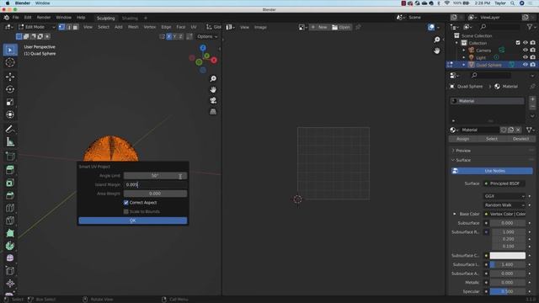Open the UV menu in 3D viewport
Screen dimensions: 539x303
[194, 27]
